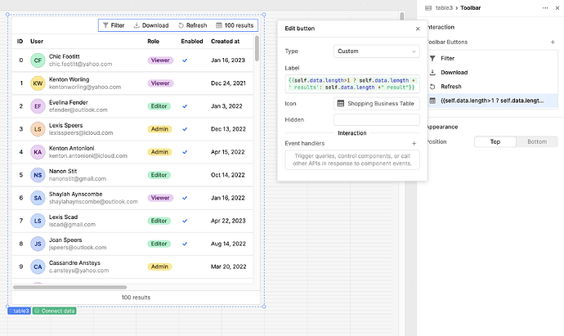Toggle Enabled checkmark for Chic Footitt
564x336 pixels.
point(185,60)
